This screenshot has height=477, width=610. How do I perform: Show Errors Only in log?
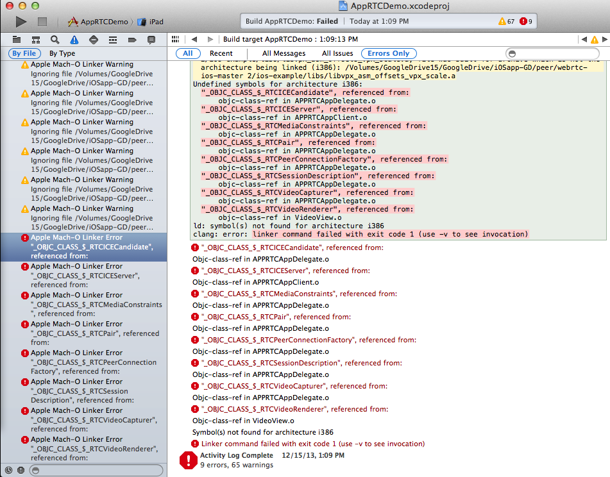coord(389,53)
